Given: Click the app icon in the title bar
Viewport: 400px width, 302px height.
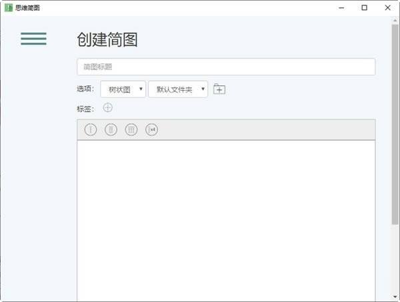Looking at the screenshot, I should (8, 8).
